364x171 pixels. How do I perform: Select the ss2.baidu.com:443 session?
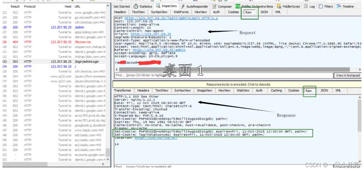point(54,145)
